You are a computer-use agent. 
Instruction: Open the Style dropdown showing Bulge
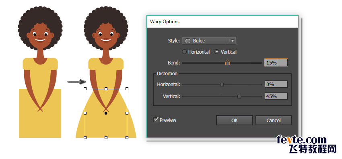209,40
